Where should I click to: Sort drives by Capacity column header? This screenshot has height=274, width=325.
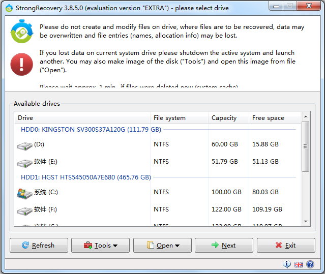tap(224, 118)
